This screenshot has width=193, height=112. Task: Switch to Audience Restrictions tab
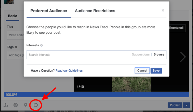click(95, 11)
